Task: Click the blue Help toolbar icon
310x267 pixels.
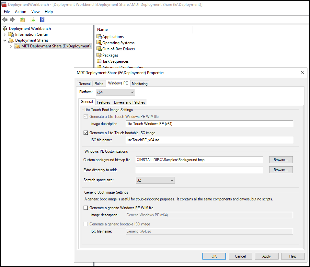Action: coord(42,20)
